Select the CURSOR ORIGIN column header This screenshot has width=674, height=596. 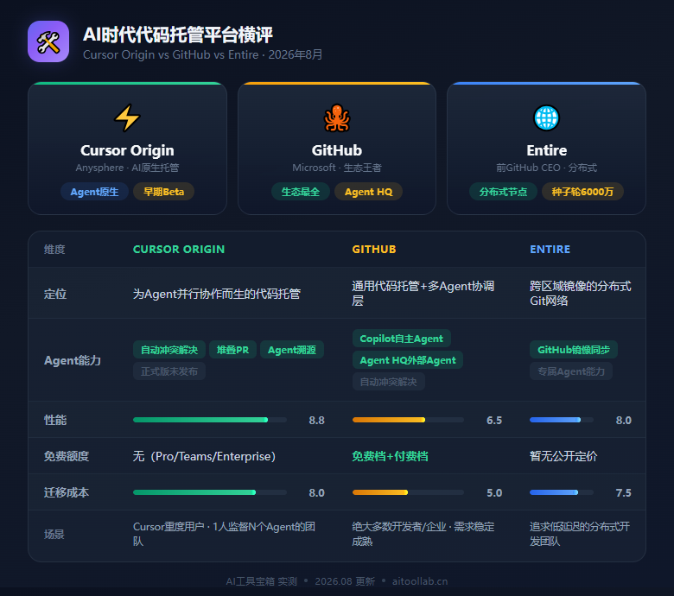179,250
